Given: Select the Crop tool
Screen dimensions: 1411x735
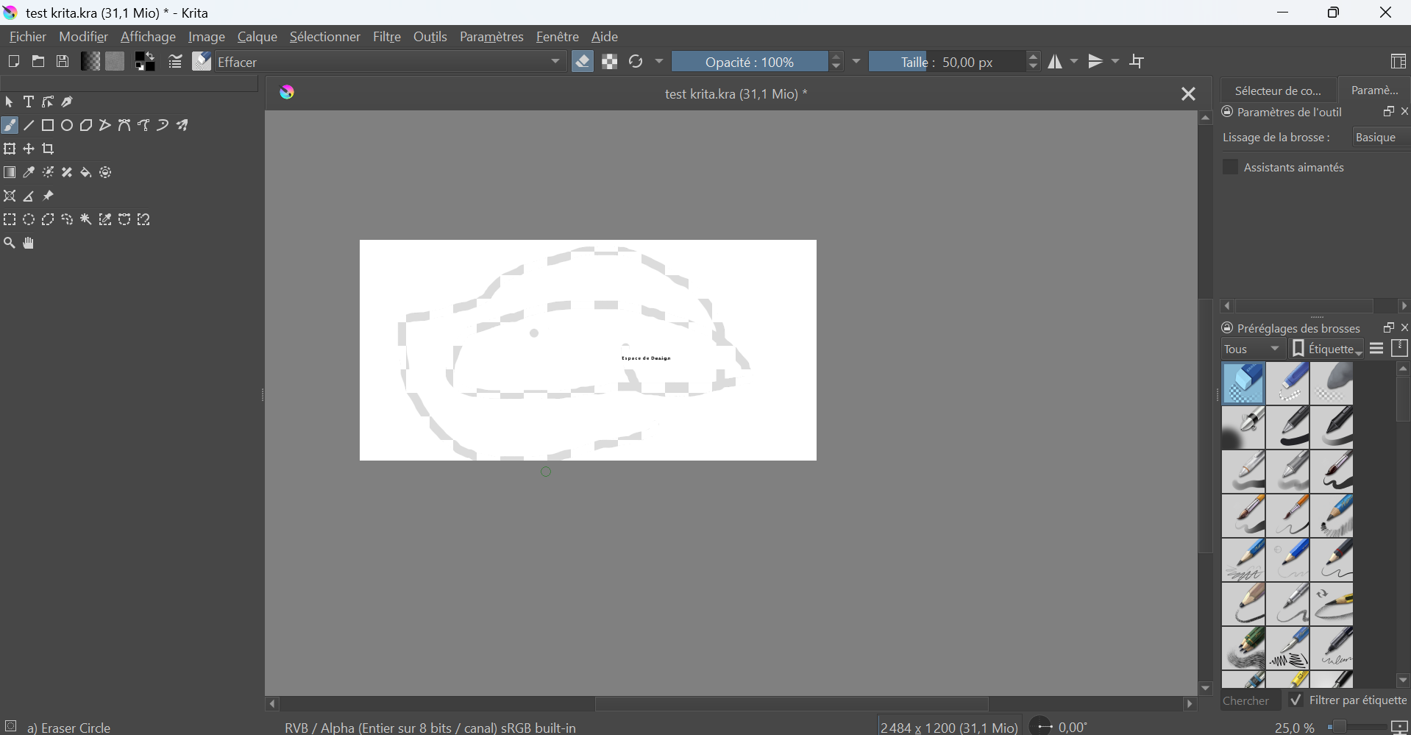Looking at the screenshot, I should click(x=48, y=149).
